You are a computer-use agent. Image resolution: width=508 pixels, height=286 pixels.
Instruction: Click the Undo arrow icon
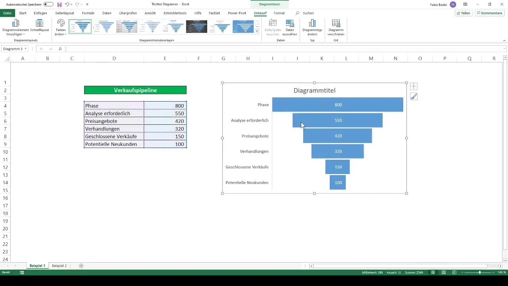[67, 4]
